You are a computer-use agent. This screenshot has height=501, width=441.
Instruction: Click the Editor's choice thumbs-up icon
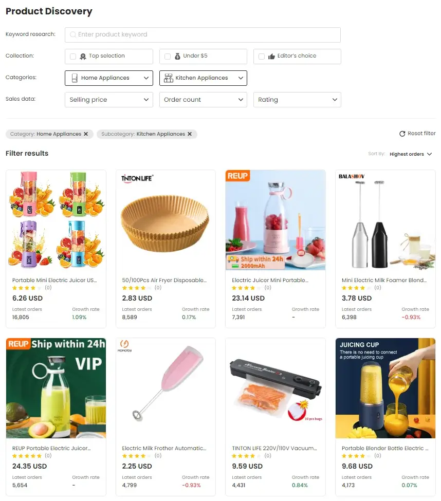coord(271,57)
